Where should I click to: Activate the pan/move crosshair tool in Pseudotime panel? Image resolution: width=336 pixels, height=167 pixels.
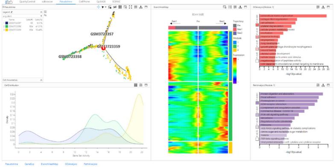[x=99, y=7]
